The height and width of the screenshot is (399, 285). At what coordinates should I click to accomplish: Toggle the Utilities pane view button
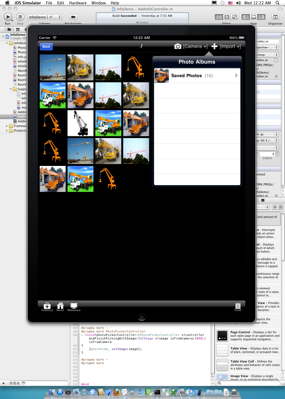[261, 17]
